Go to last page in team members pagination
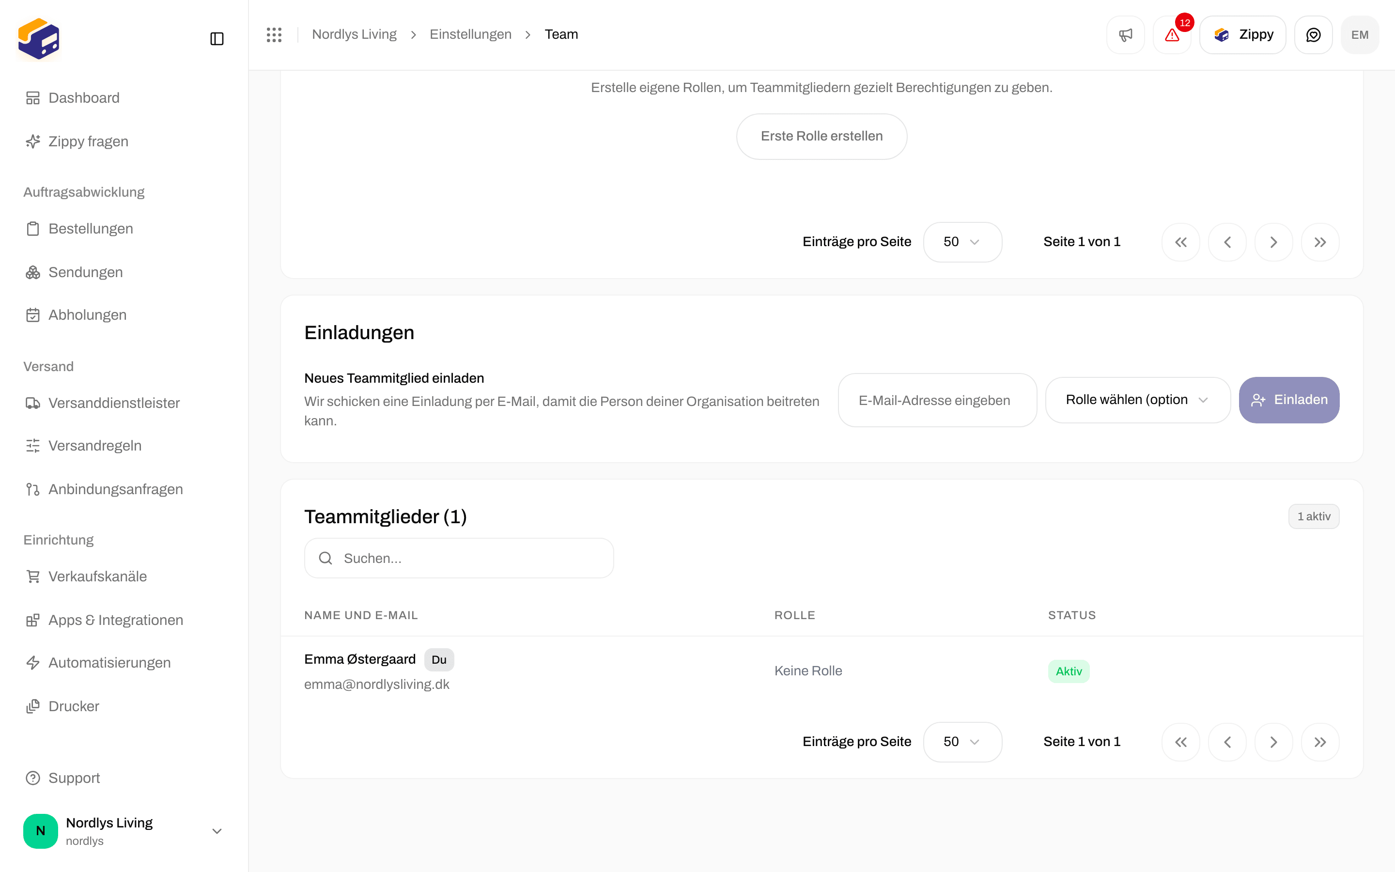The height and width of the screenshot is (872, 1395). (x=1320, y=742)
